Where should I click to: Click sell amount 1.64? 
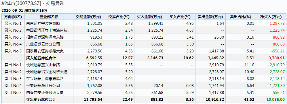(x=221, y=23)
